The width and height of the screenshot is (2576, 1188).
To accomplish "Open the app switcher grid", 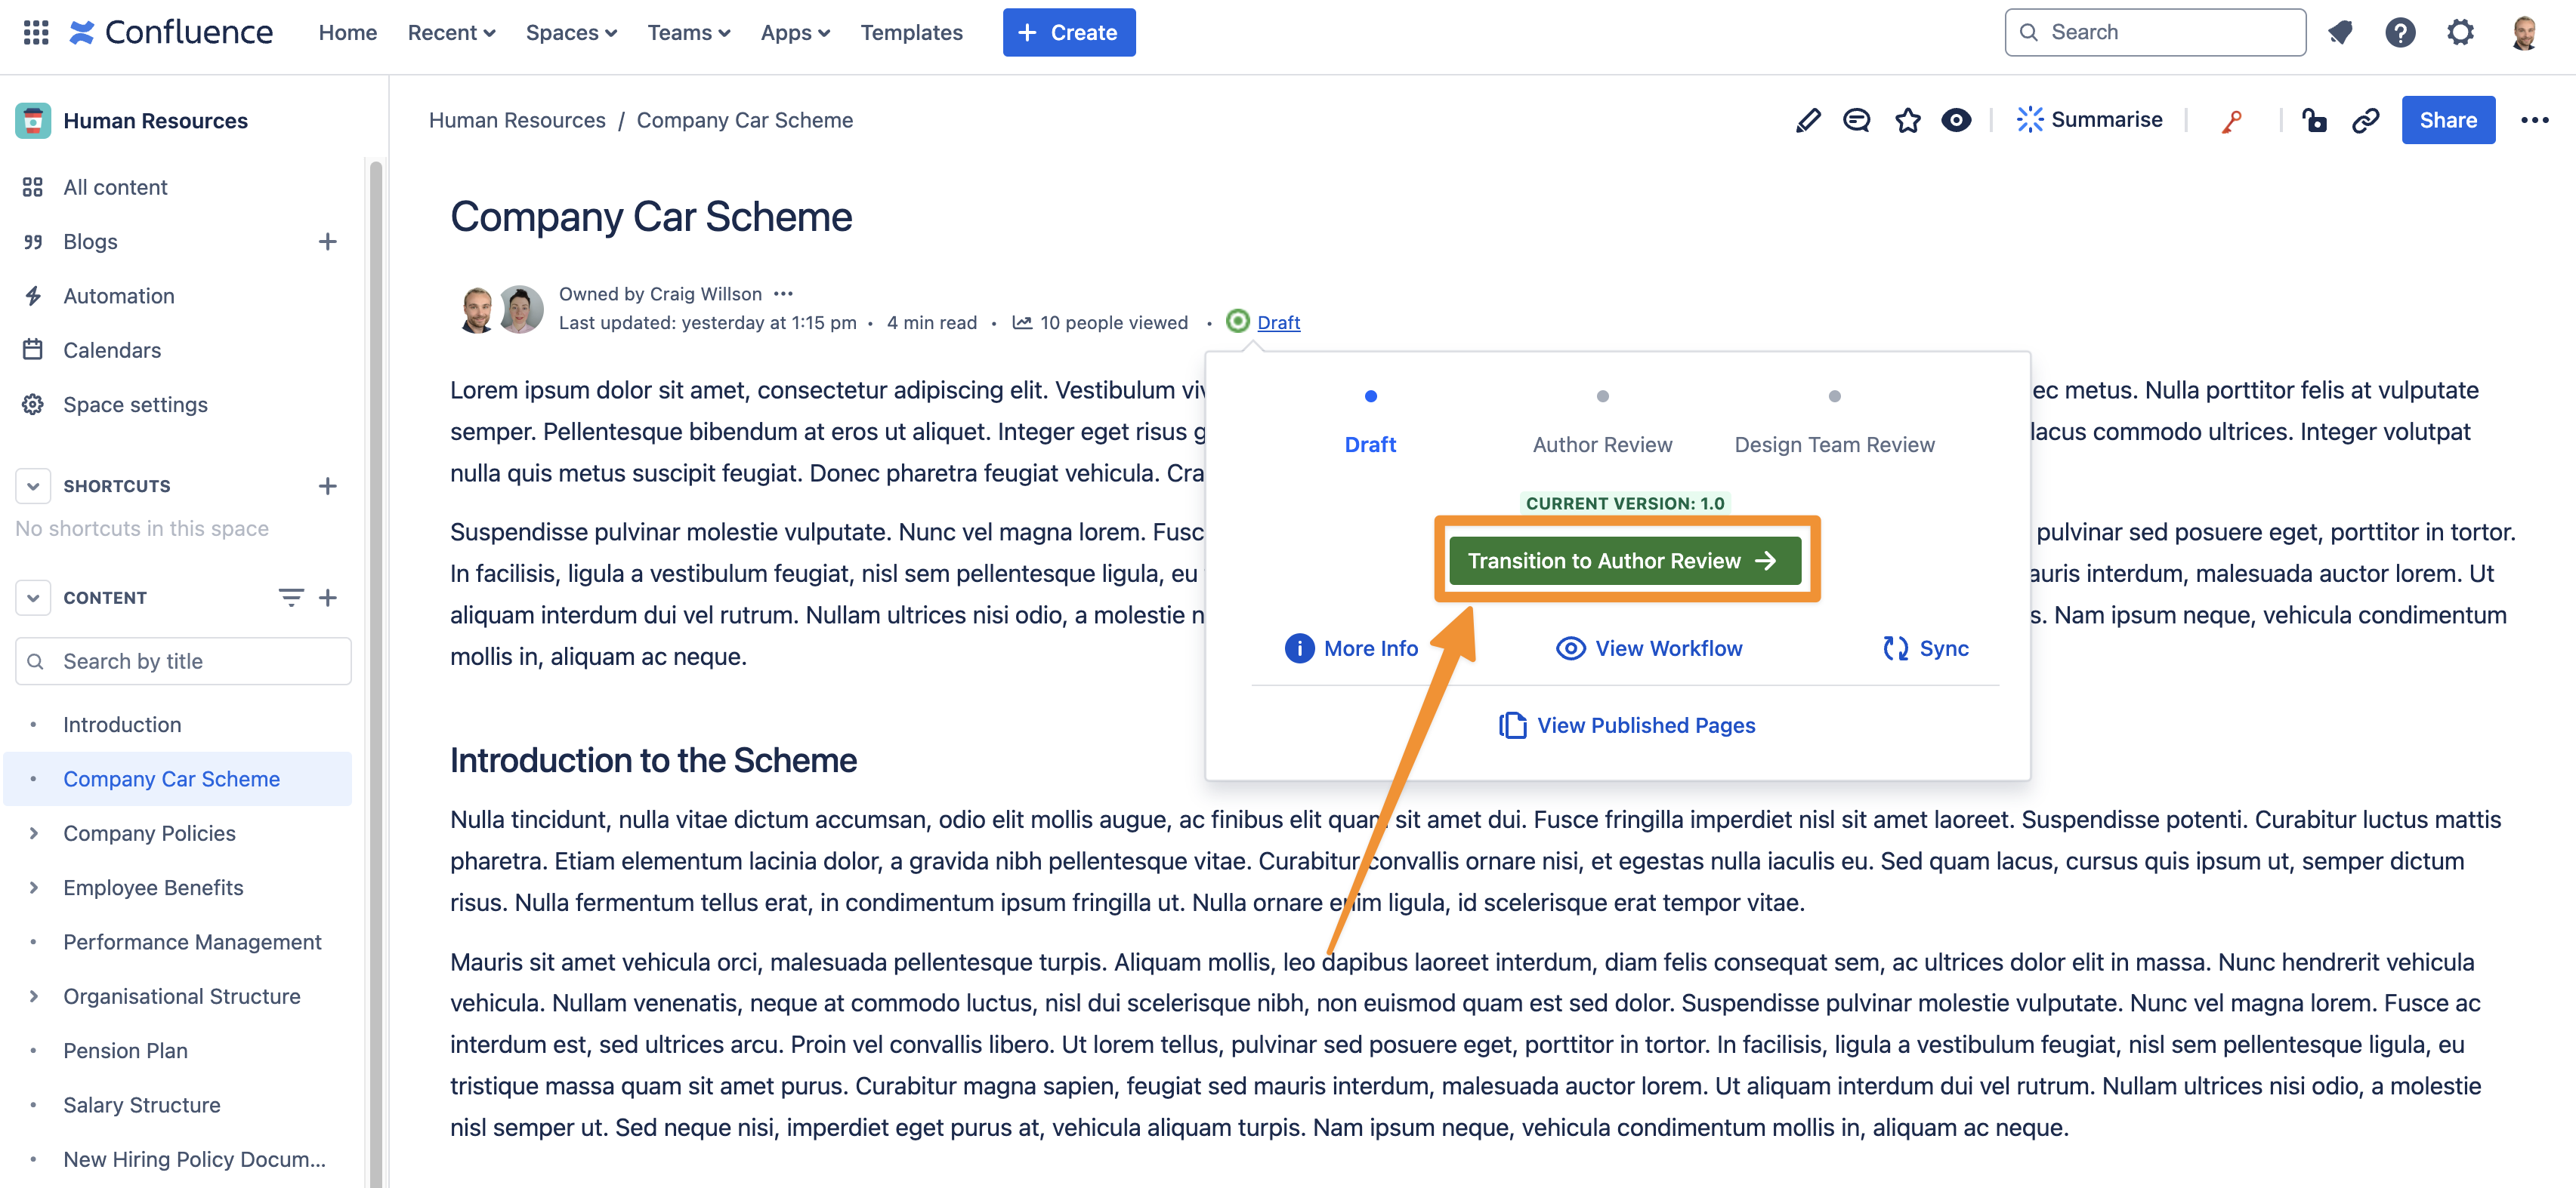I will (36, 33).
